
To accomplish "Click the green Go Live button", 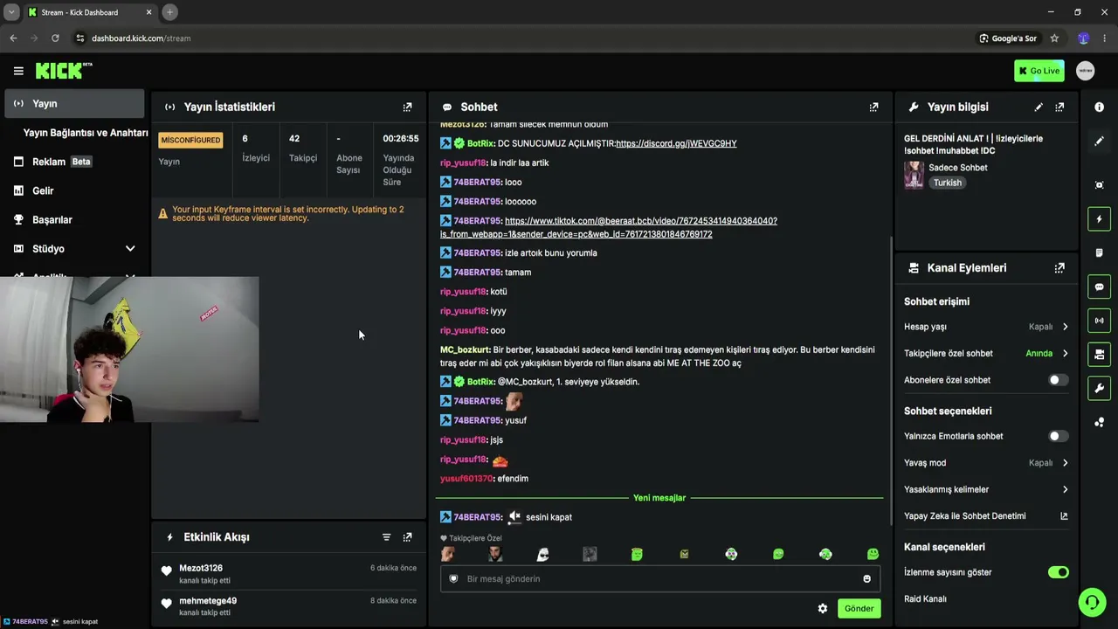I will click(x=1039, y=71).
